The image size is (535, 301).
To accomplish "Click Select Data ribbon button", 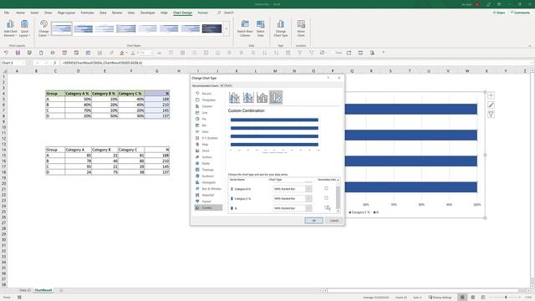I will tap(260, 28).
